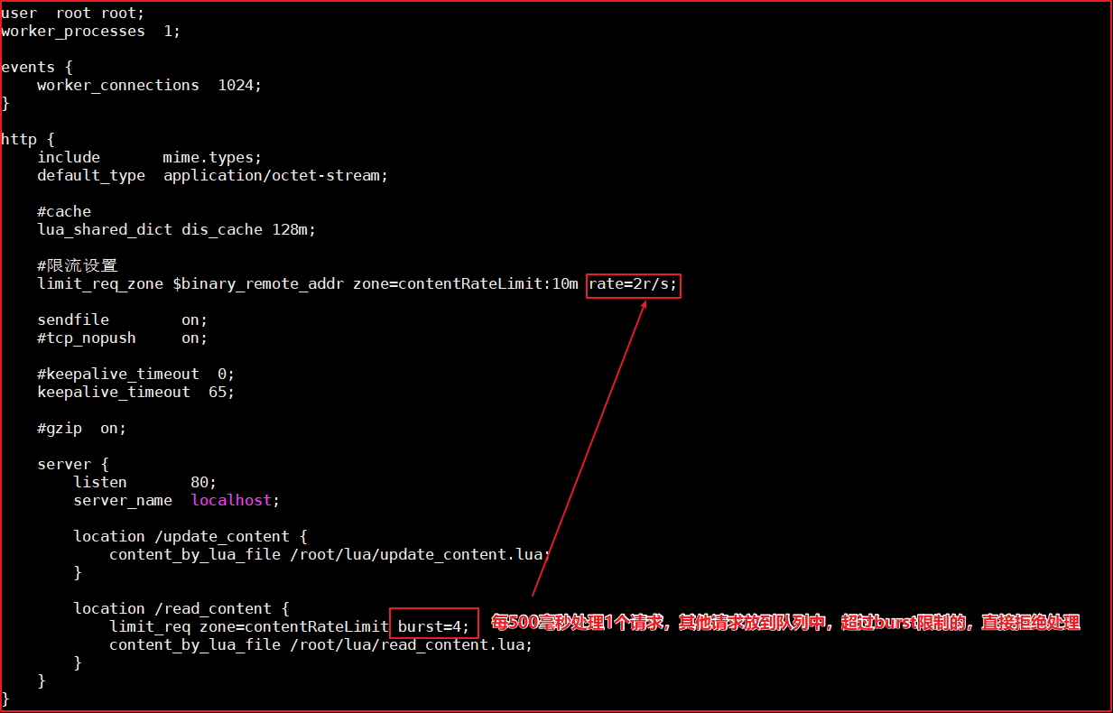Click lua_shared_dict dis_cache line
This screenshot has height=713, width=1113.
(x=176, y=229)
